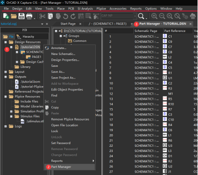Collapse the PSpice Resources node
The width and height of the screenshot is (198, 175).
6,96
